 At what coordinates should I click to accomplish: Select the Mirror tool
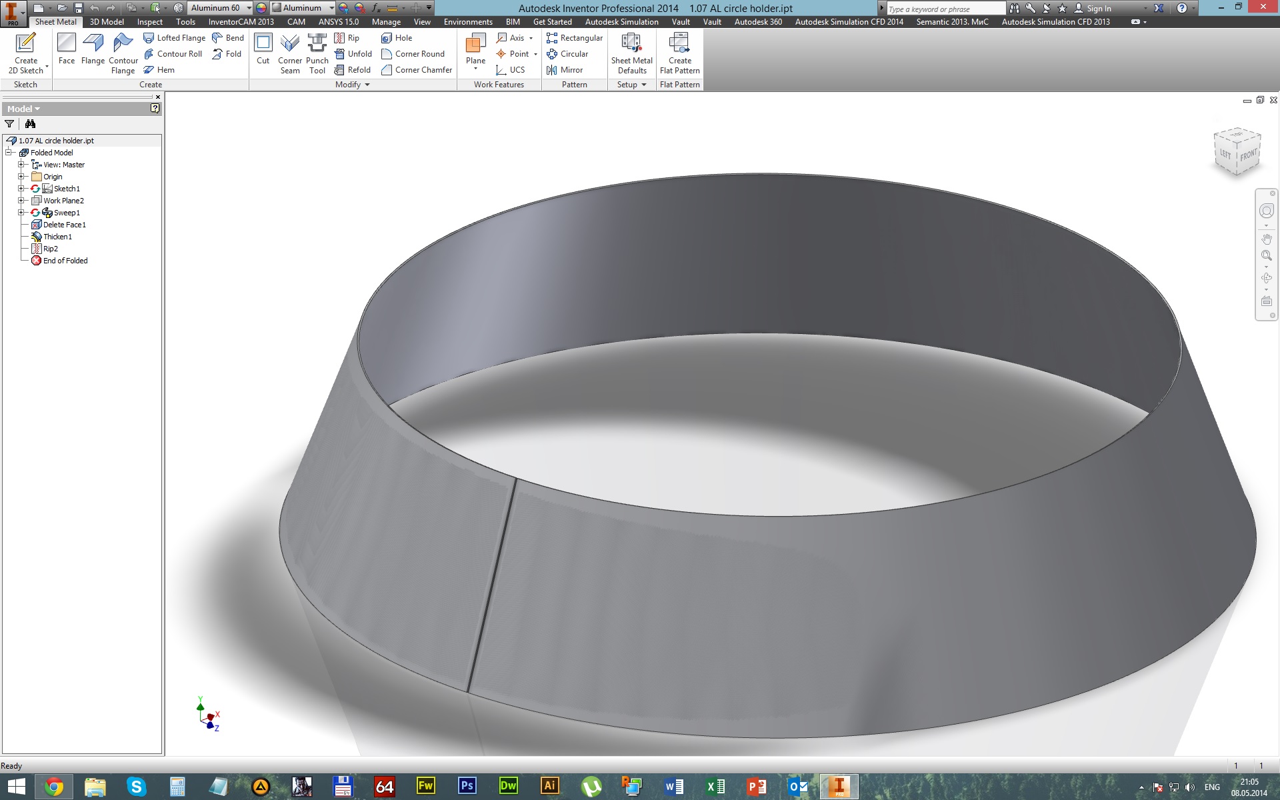pyautogui.click(x=565, y=70)
